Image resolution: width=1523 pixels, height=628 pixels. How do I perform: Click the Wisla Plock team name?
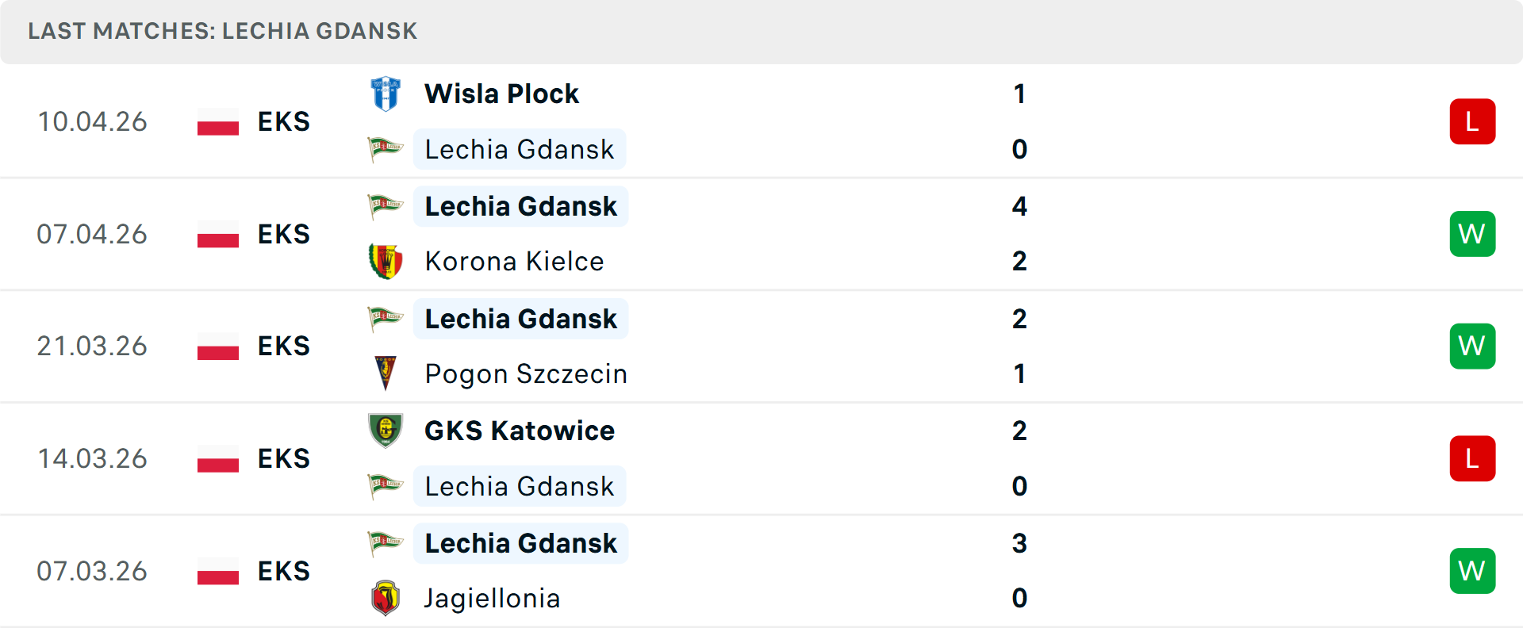(x=501, y=93)
